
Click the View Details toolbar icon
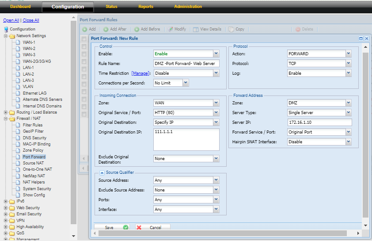(x=196, y=29)
